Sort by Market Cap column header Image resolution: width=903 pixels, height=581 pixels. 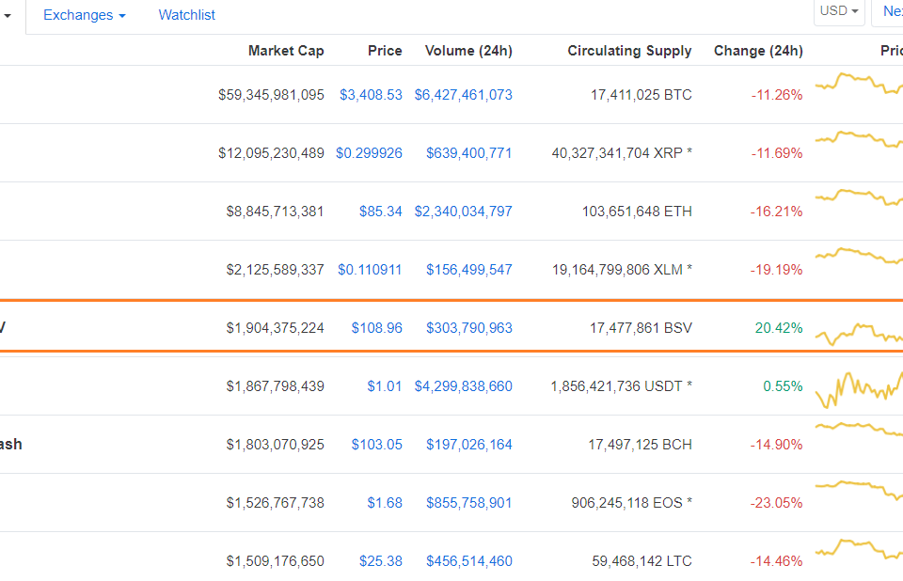[286, 51]
